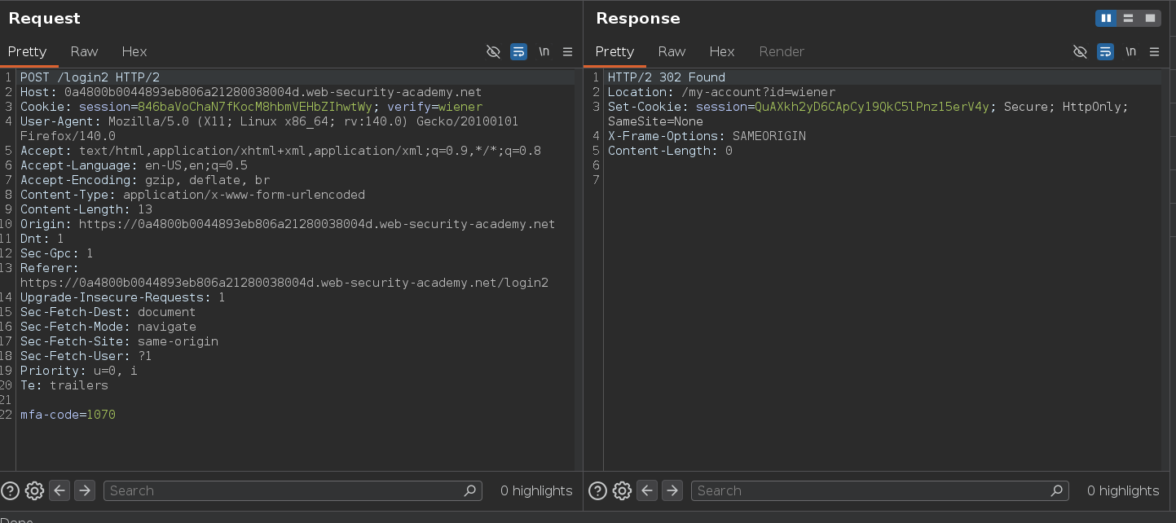
Task: Select side-by-side split layout icon
Action: click(x=1106, y=18)
